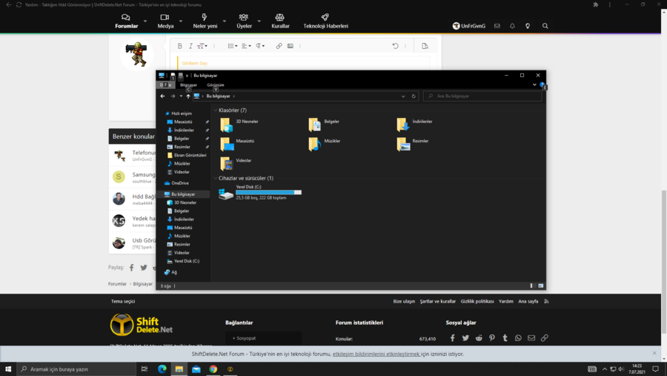667x376 pixels.
Task: Refresh the Bu bilgisayar address bar
Action: [x=414, y=96]
